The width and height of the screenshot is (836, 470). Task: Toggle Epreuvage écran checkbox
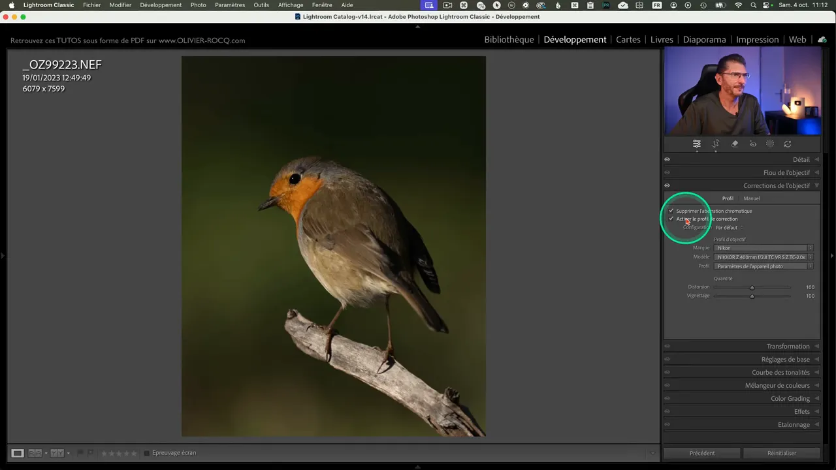pyautogui.click(x=147, y=453)
